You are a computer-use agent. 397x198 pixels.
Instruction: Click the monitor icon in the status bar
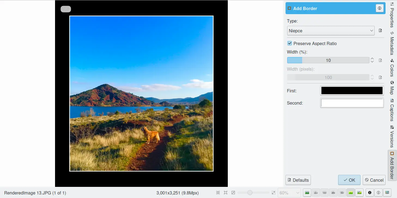(387, 193)
